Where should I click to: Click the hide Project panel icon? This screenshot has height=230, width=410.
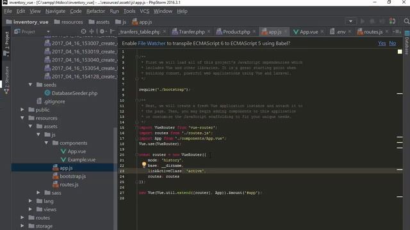pyautogui.click(x=113, y=31)
